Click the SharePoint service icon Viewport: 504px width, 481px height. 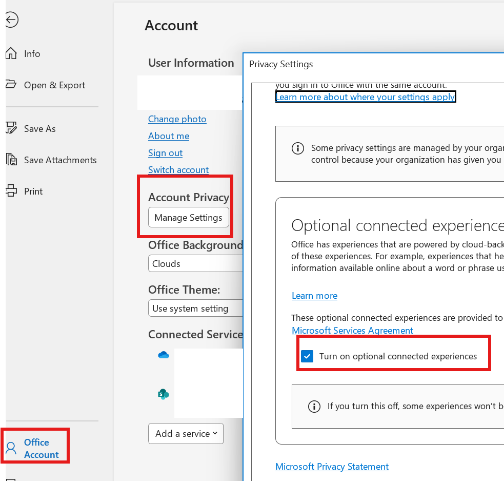click(x=163, y=394)
